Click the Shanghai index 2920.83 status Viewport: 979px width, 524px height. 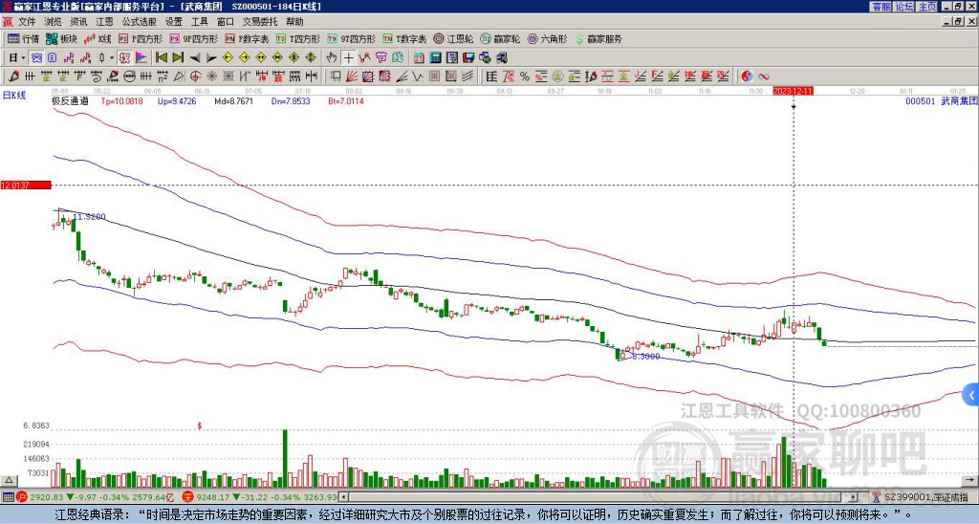coord(96,497)
